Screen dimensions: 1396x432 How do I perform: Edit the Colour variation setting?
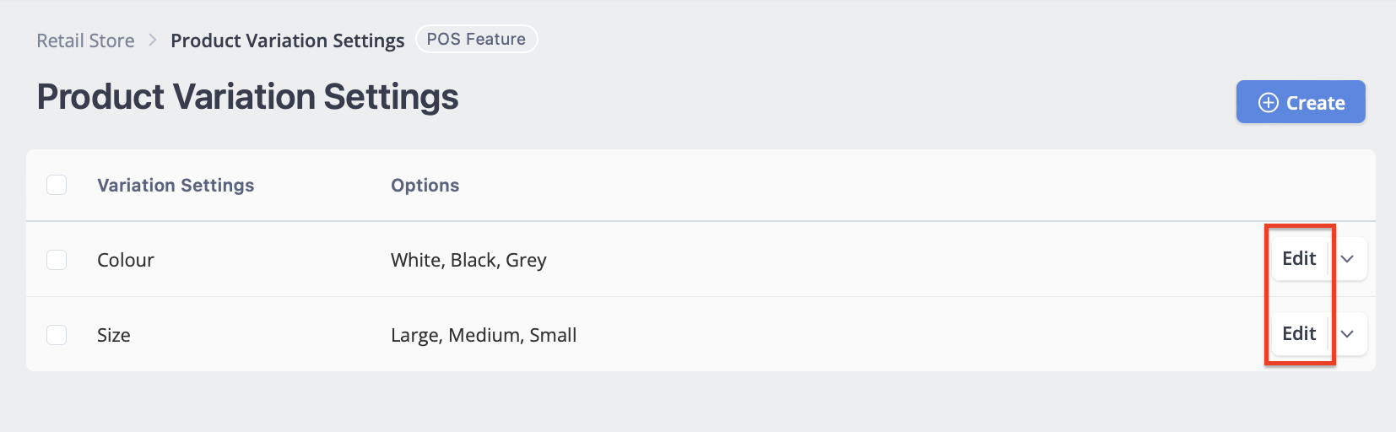point(1300,259)
